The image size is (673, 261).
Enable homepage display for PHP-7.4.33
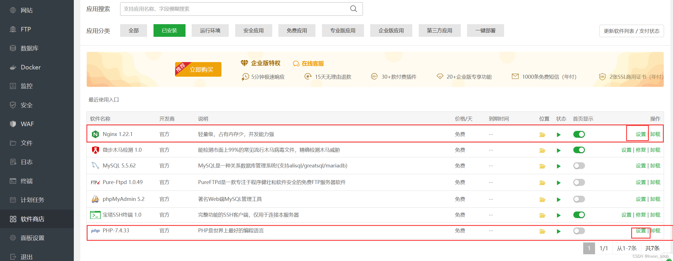pos(579,231)
